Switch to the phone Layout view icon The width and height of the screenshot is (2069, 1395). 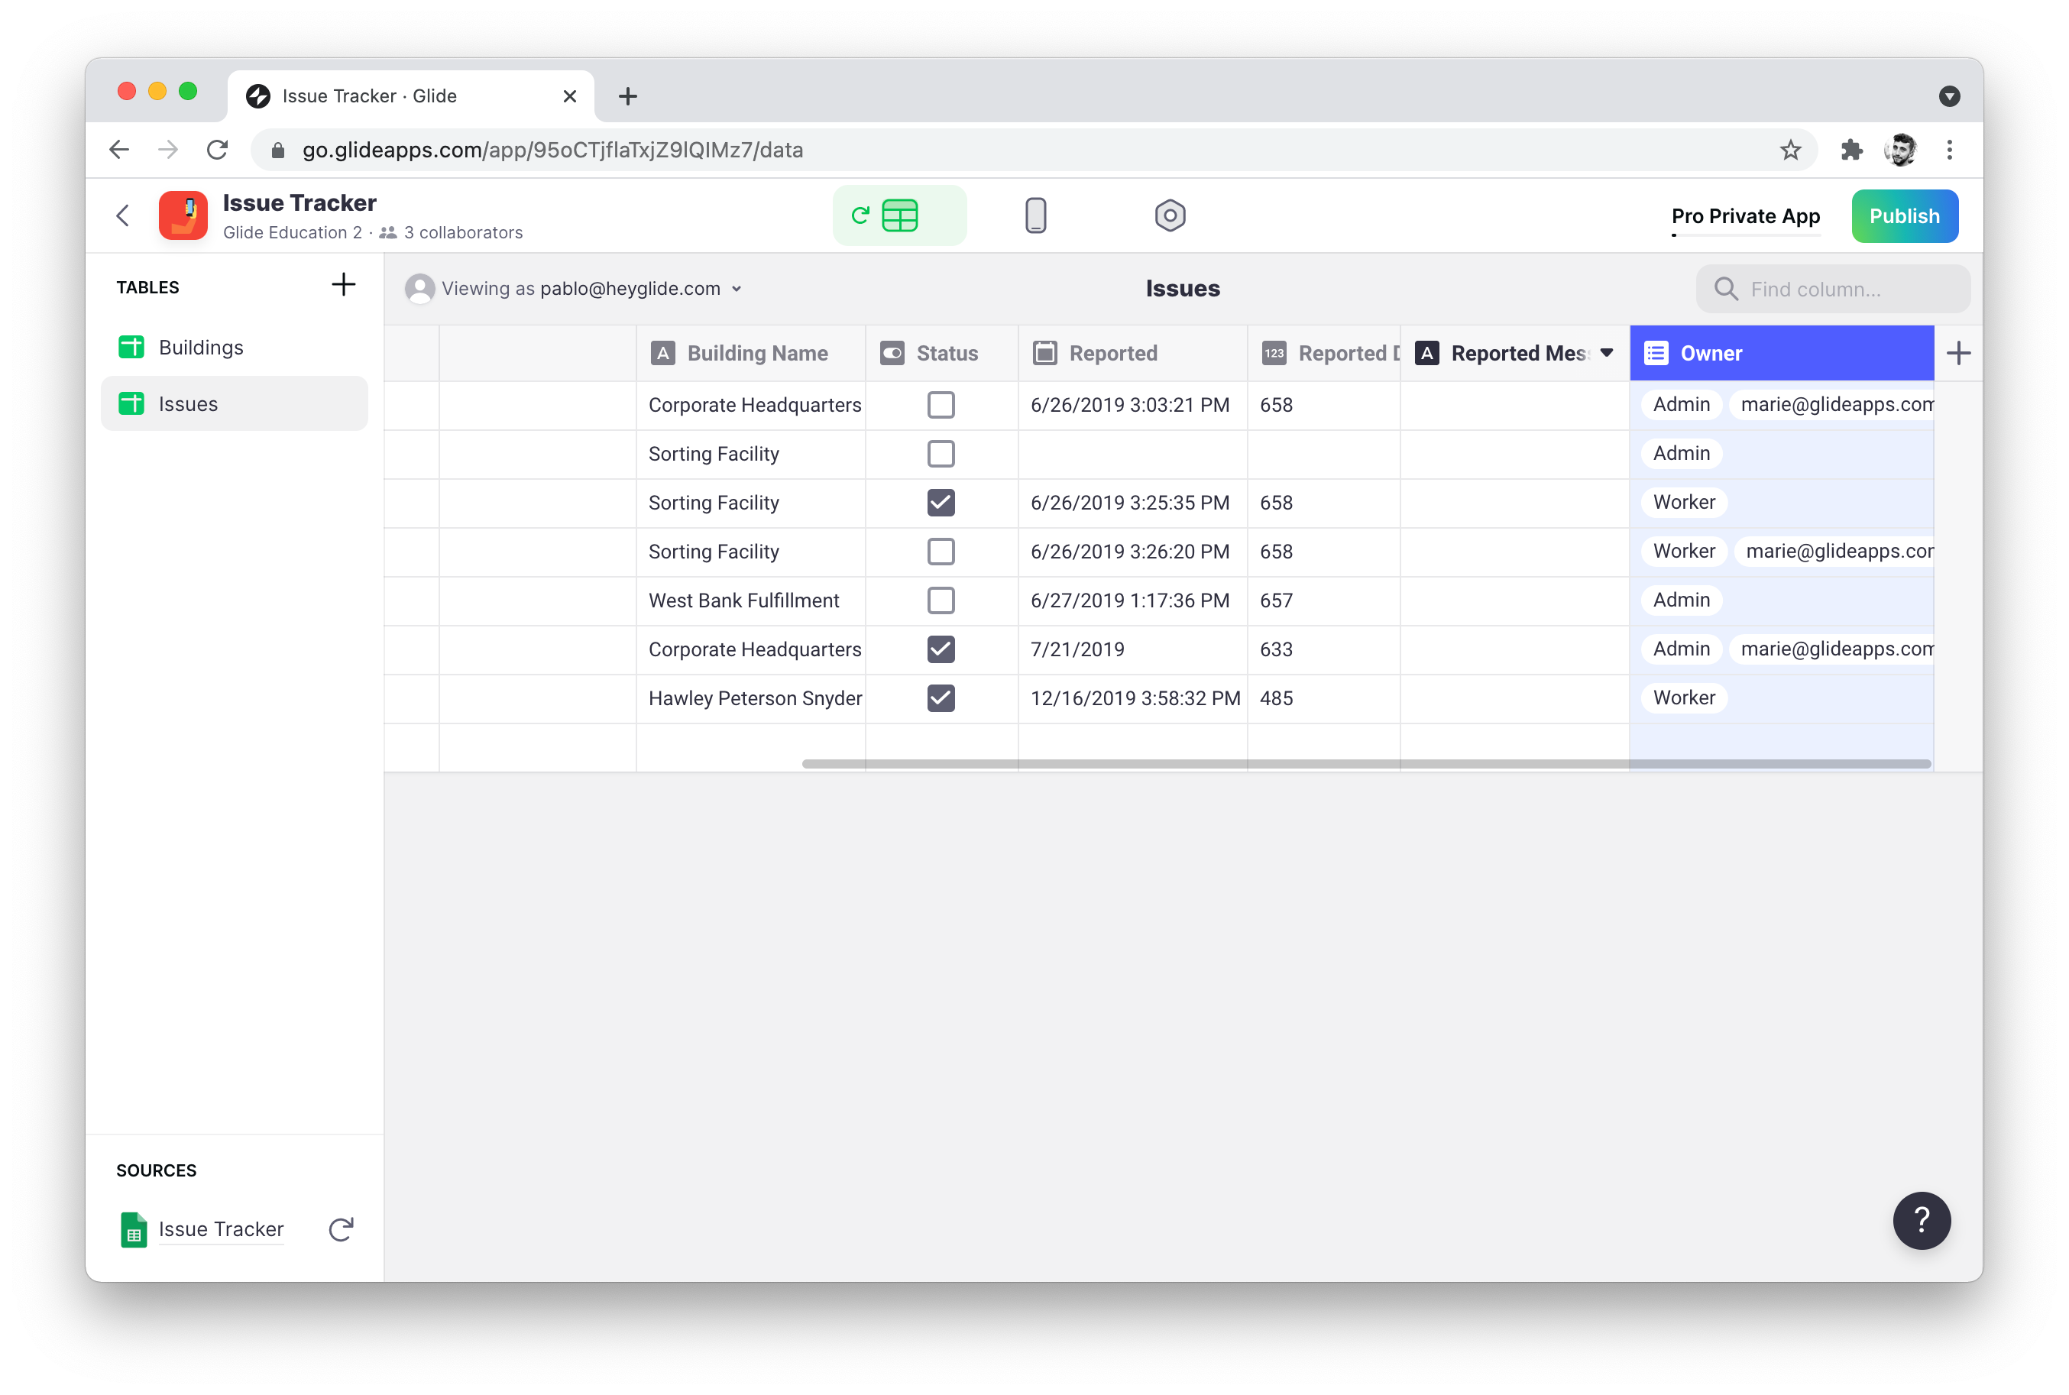(1034, 215)
